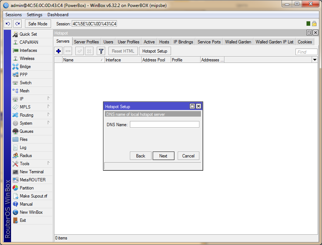Expand the IP submenu
Image resolution: width=322 pixels, height=245 pixels.
21,99
